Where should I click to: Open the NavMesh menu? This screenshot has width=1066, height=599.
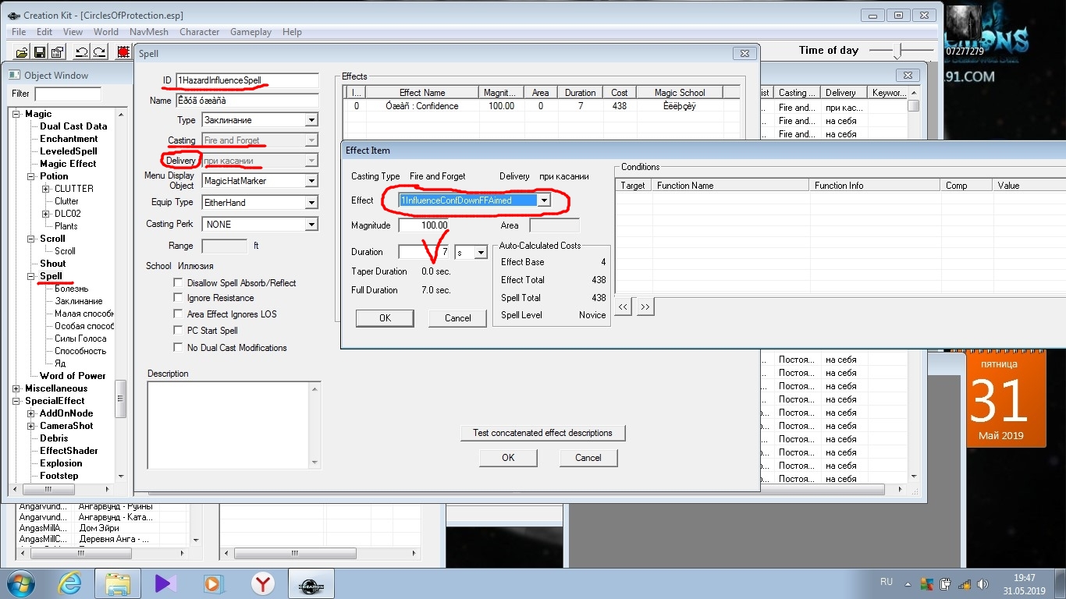148,32
